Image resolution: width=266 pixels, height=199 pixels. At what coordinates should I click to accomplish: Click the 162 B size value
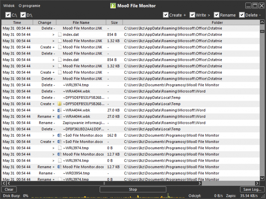(x=112, y=135)
